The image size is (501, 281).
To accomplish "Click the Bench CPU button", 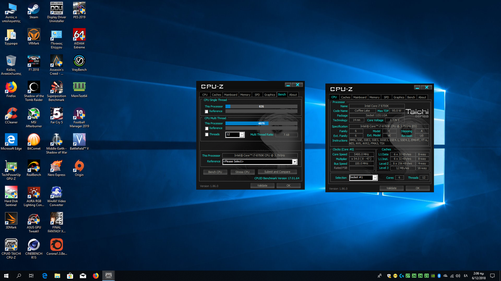I will tap(215, 172).
